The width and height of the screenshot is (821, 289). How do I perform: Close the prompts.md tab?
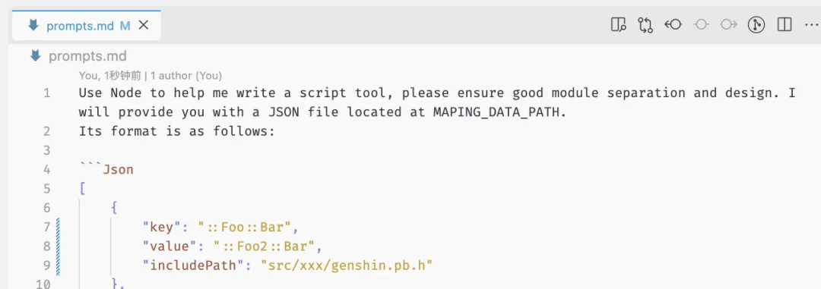coord(143,25)
